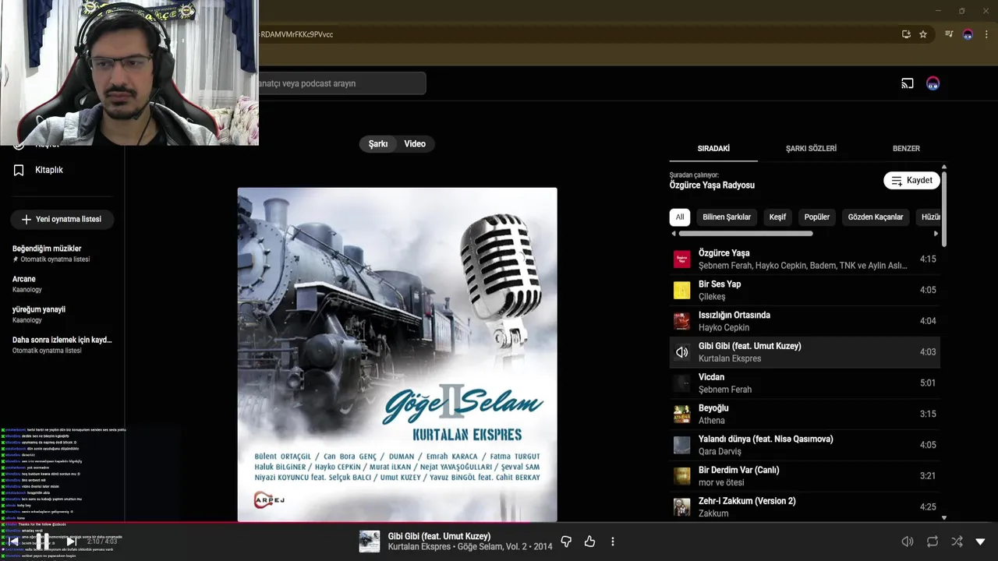This screenshot has height=561, width=998.
Task: Select the All filter chip
Action: pyautogui.click(x=680, y=217)
